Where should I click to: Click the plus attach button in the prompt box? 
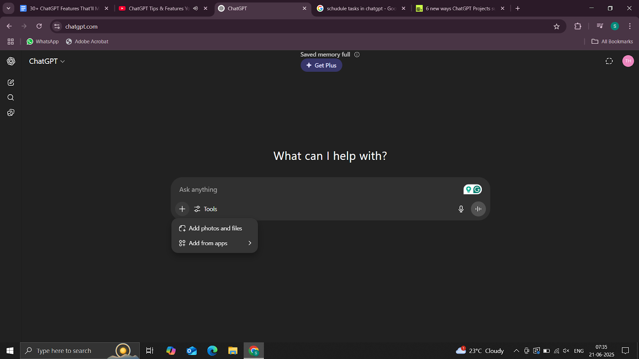[x=182, y=209]
